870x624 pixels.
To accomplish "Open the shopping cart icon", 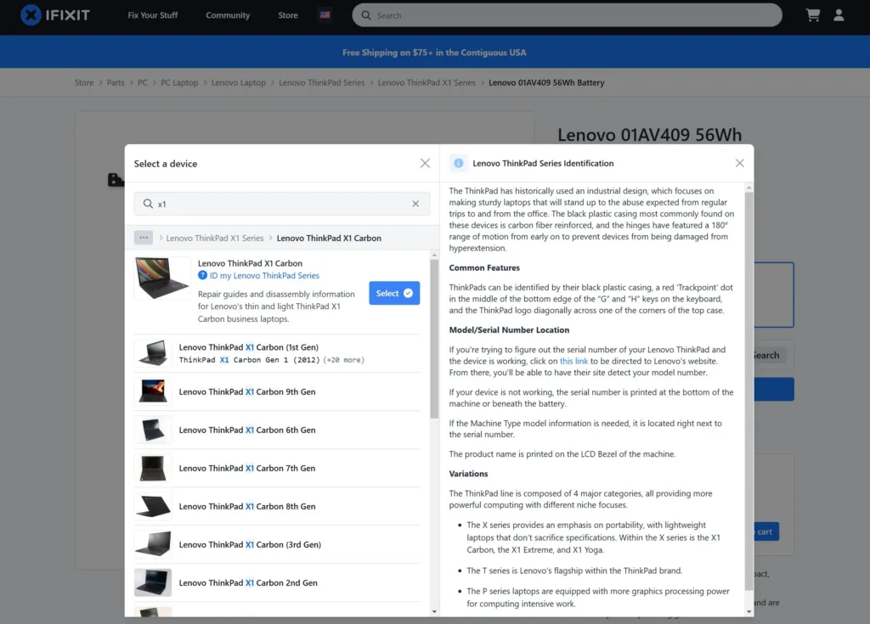I will click(813, 15).
